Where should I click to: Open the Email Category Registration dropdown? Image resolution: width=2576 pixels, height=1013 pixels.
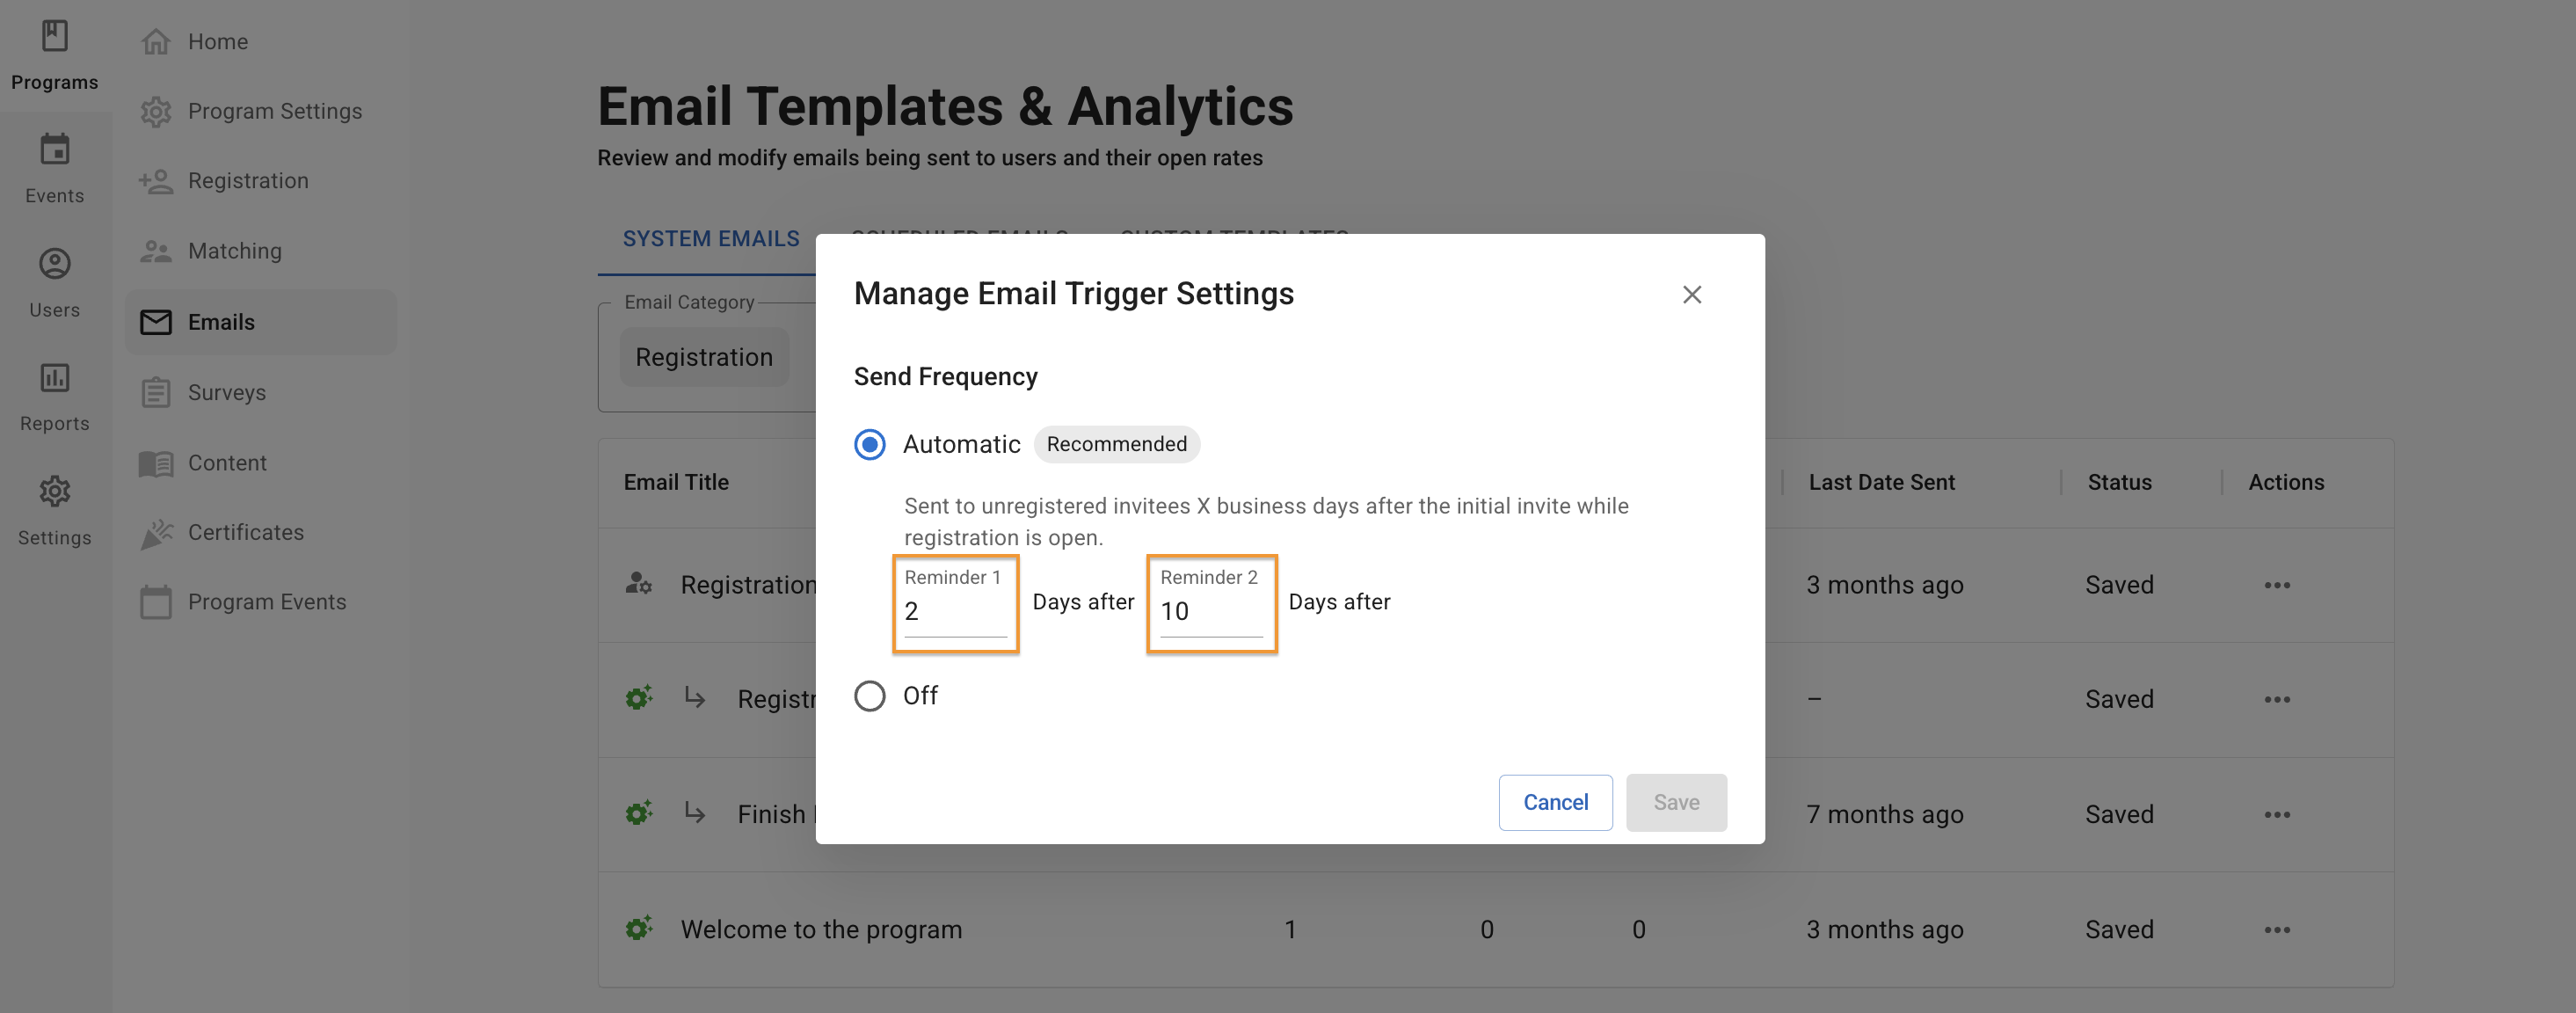[704, 358]
